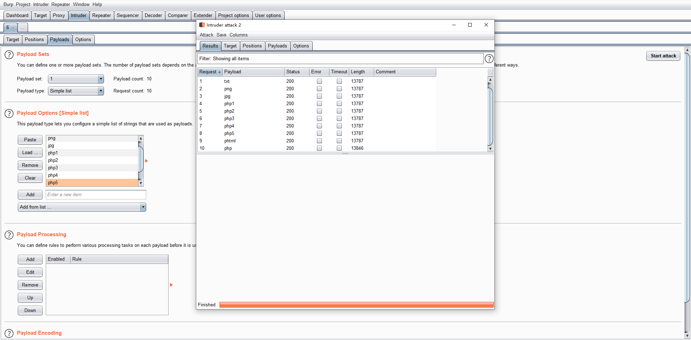Viewport: 691px width, 340px height.
Task: Open the Extender tab
Action: pyautogui.click(x=203, y=16)
